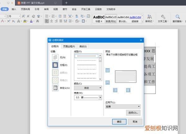This screenshot has height=134, width=186.
Task: Open the text tools wrench icon
Action: tap(163, 17)
